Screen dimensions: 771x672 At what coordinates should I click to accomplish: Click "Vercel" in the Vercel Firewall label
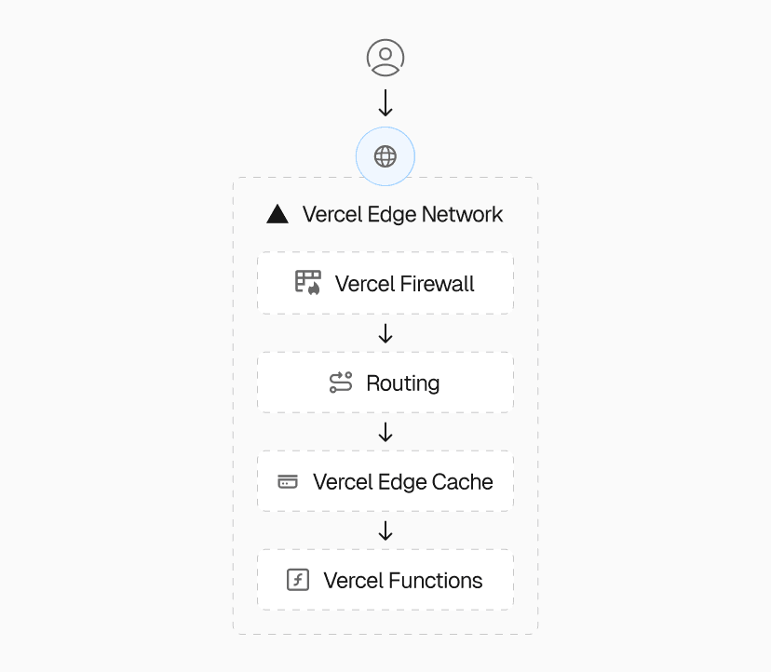364,284
